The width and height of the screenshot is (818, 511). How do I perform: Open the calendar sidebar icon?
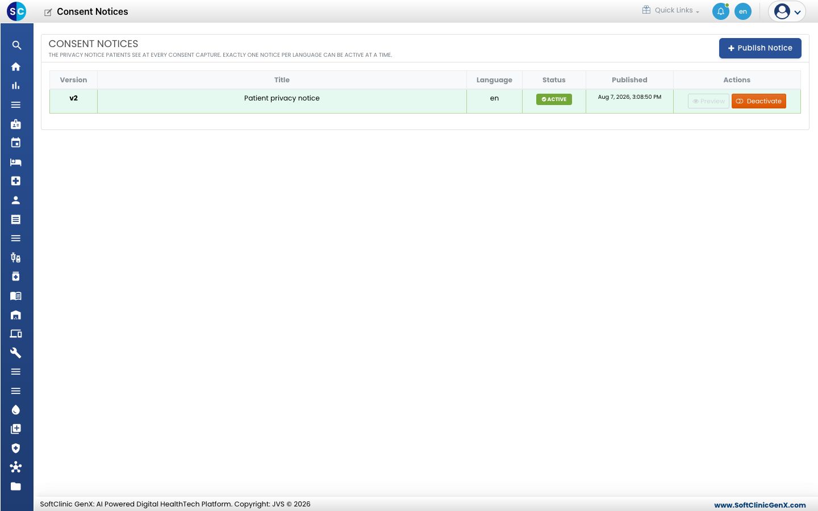point(16,143)
